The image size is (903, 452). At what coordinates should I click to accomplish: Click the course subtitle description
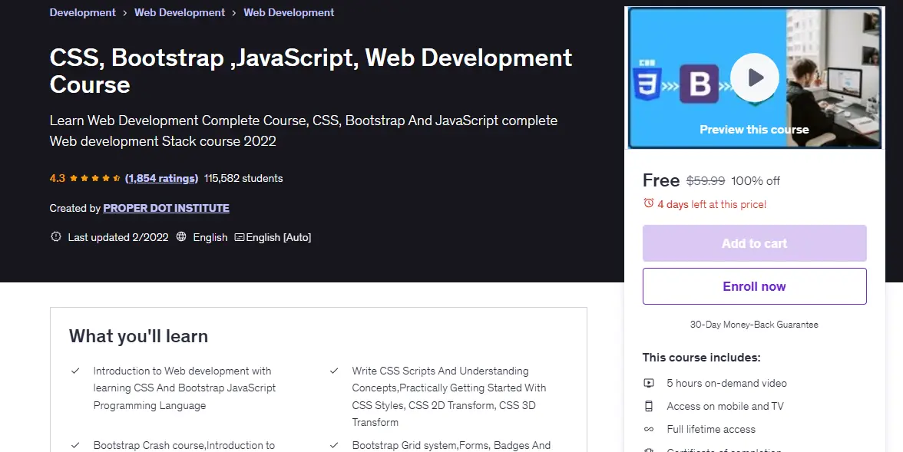(x=303, y=130)
